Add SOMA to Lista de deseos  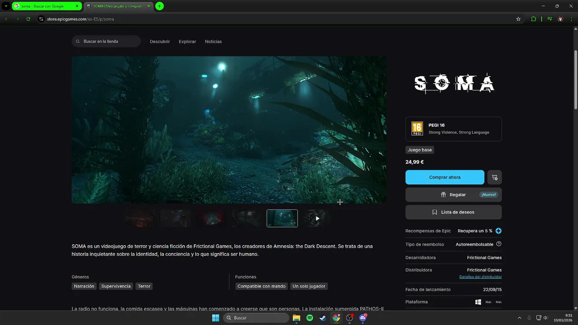(453, 212)
